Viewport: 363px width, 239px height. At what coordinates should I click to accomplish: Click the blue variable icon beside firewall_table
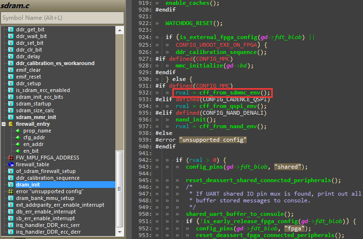[11, 164]
